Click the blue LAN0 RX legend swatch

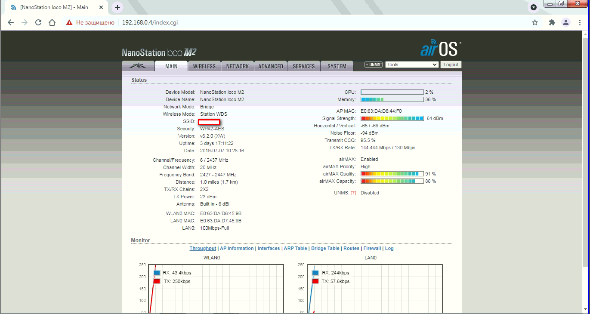[x=315, y=273]
